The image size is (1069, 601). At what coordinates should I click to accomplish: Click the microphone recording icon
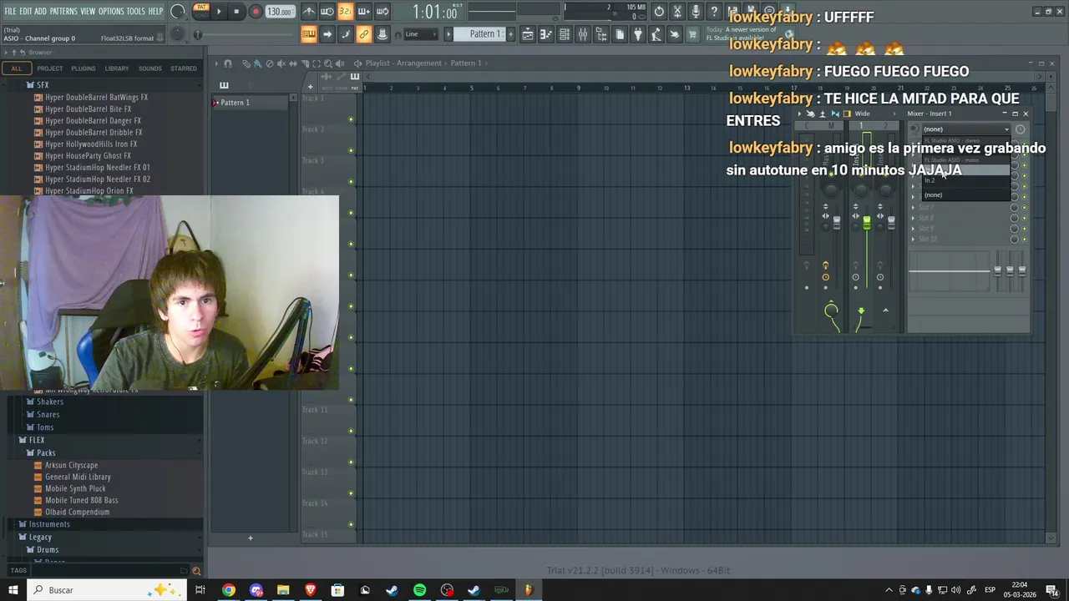(x=696, y=12)
